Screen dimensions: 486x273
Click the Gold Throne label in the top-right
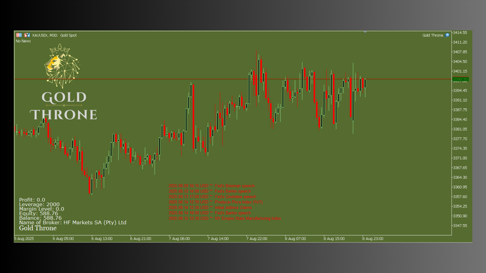pos(433,35)
